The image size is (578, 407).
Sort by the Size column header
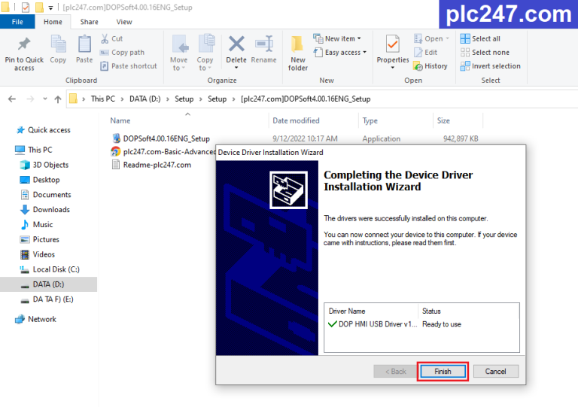443,121
